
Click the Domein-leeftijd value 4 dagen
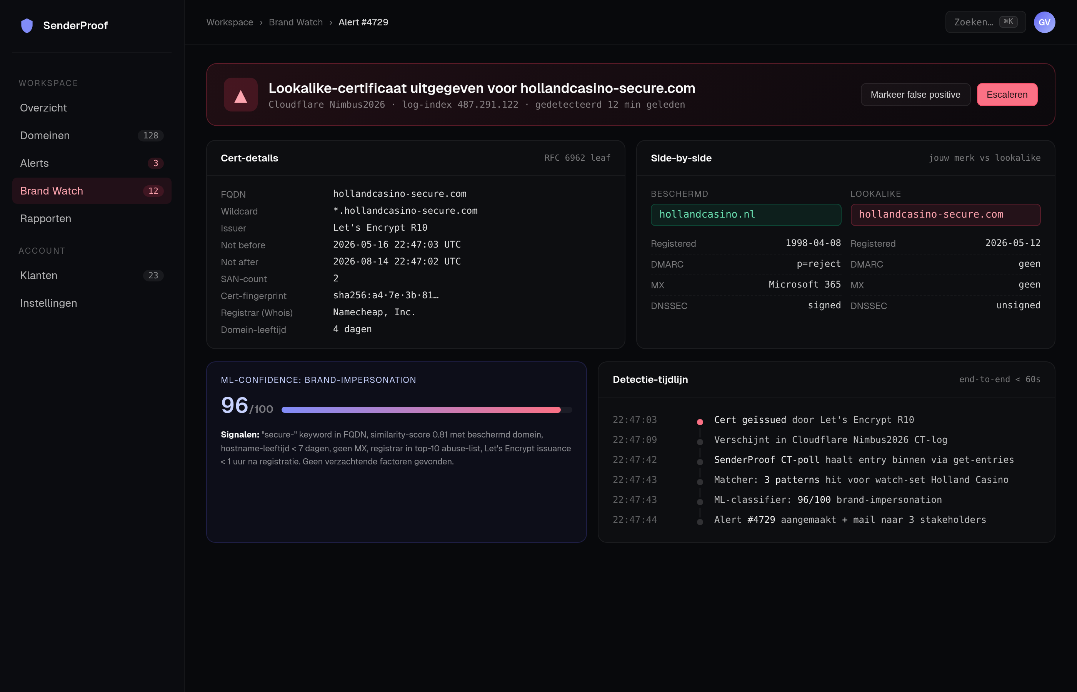(352, 329)
